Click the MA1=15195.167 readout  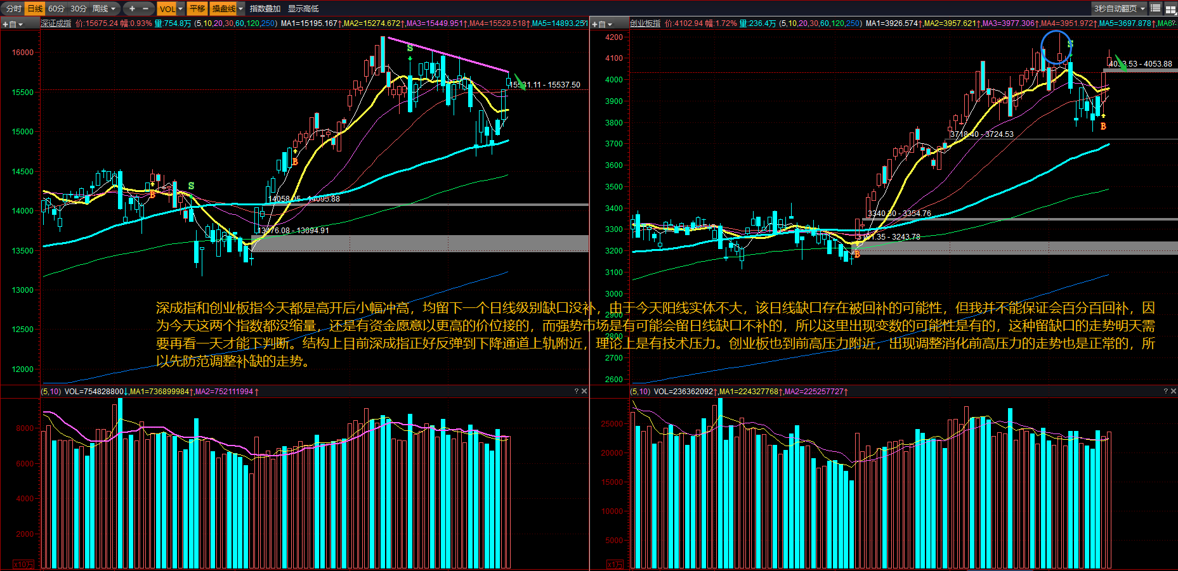pos(311,23)
